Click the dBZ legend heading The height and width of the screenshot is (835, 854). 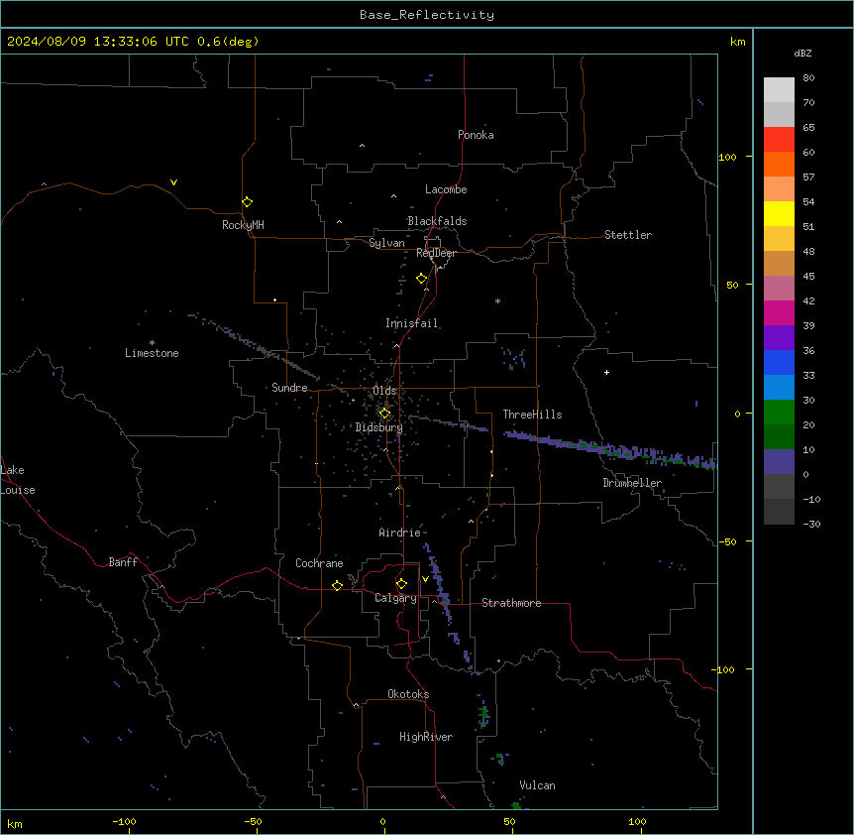coord(802,53)
